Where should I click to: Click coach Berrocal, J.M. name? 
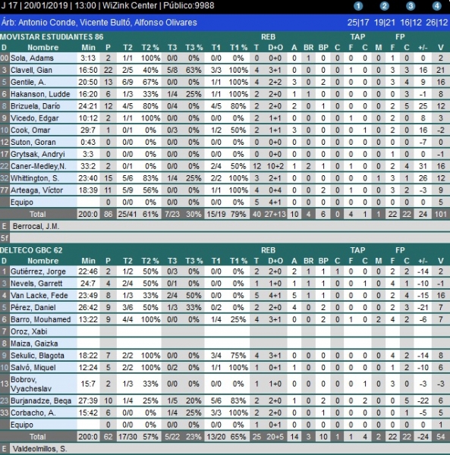36,226
